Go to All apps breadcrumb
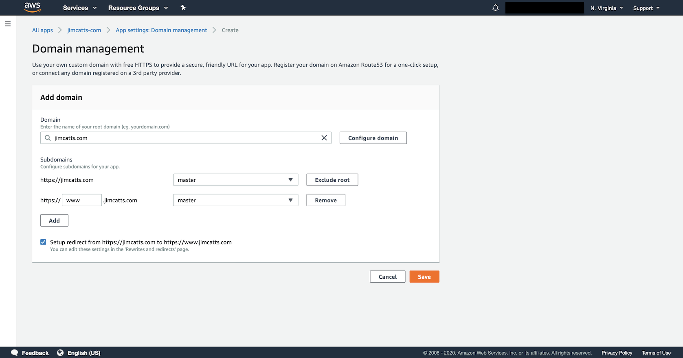 coord(42,30)
